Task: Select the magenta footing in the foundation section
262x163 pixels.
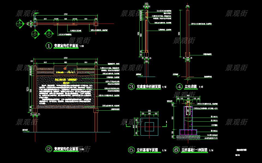Action: (x=188, y=132)
